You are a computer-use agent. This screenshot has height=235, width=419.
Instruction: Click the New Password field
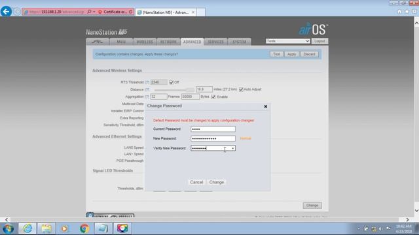[213, 138]
